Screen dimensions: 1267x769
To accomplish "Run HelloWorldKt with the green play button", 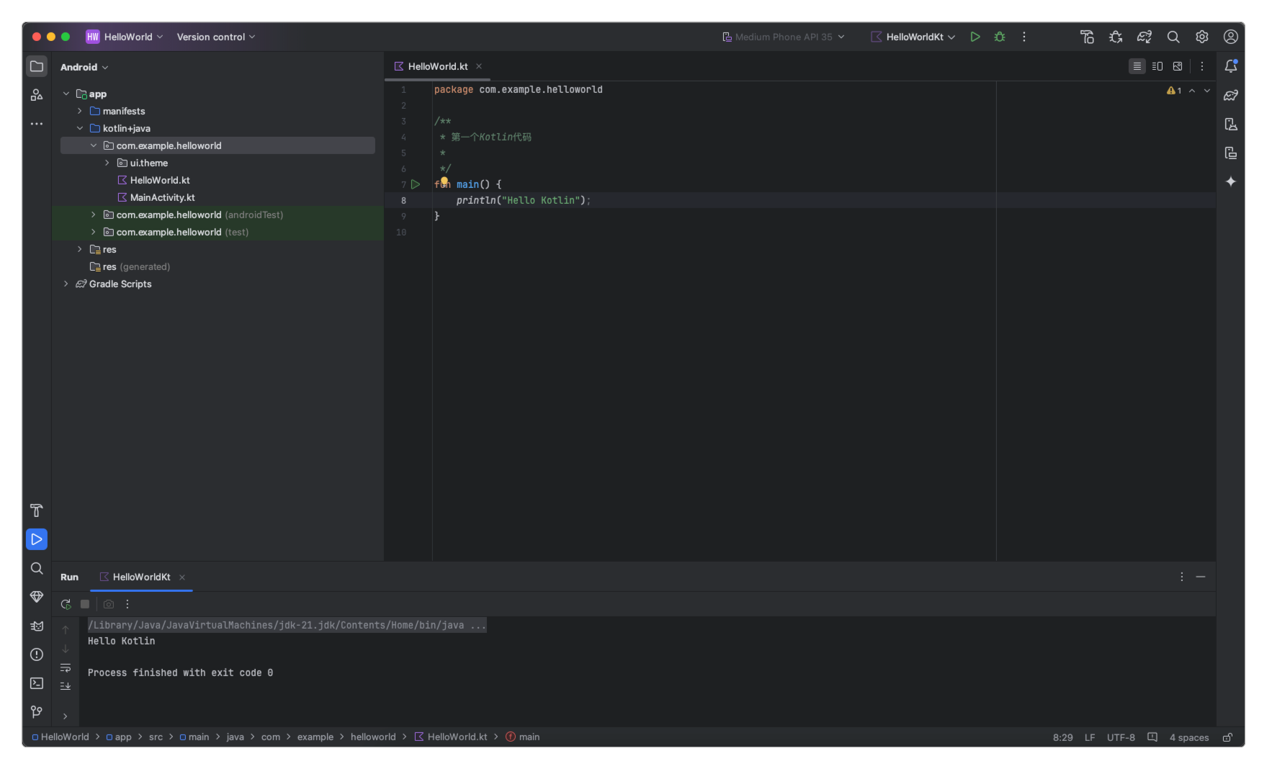I will [x=975, y=37].
